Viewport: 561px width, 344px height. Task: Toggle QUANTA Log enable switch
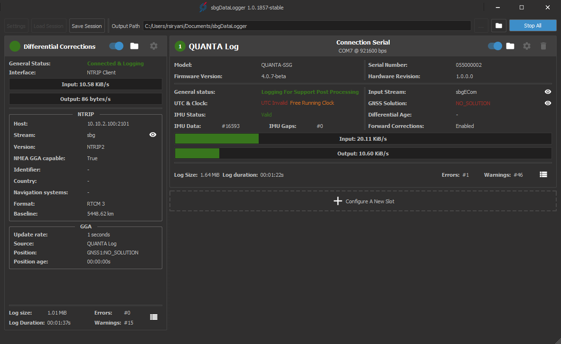[x=495, y=46]
